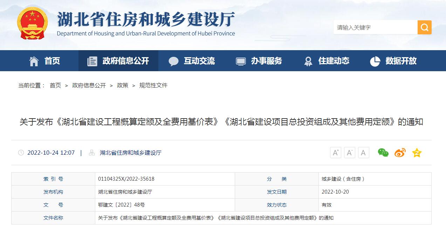This screenshot has height=235, width=446.
Task: Open 规范性文件 breadcrumb link
Action: pos(153,85)
